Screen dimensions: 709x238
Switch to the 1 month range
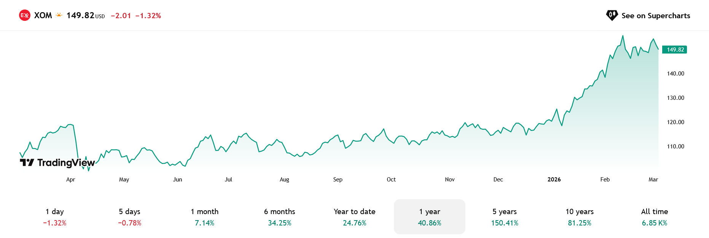point(204,217)
